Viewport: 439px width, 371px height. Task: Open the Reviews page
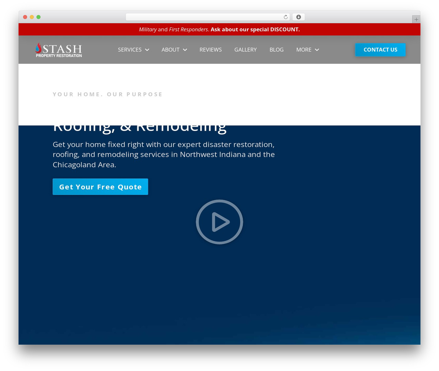pos(211,50)
